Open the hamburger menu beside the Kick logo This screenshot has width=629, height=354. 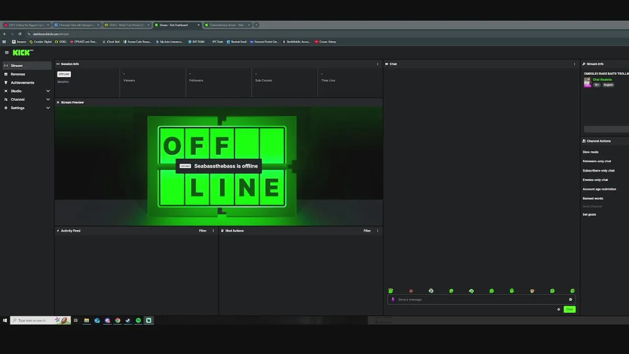pos(6,53)
